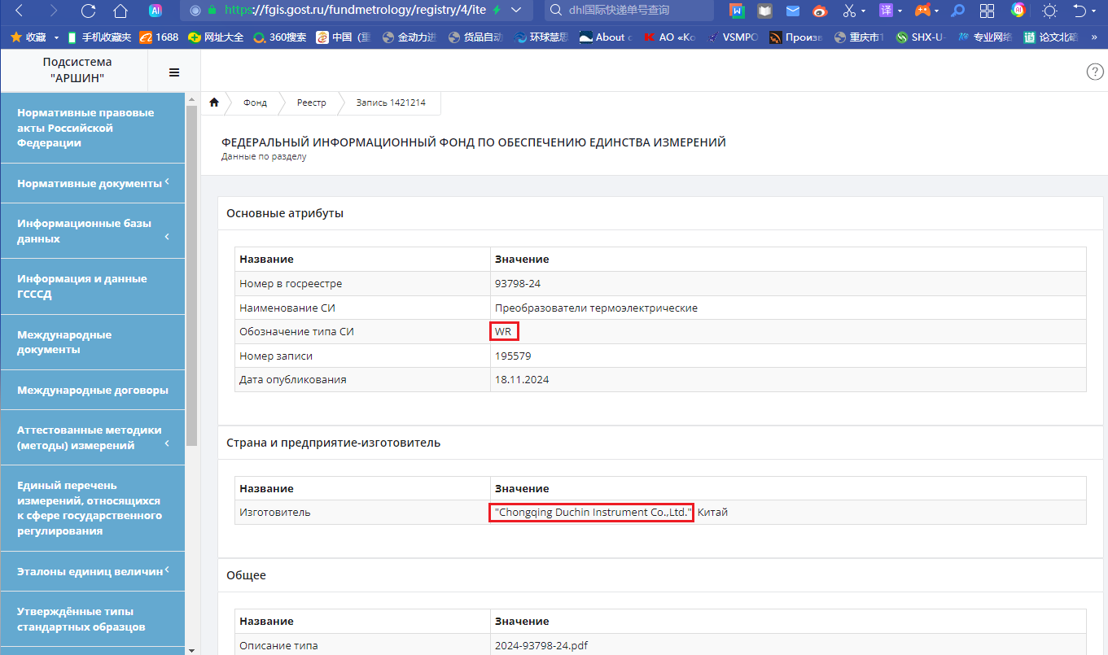Open the Weibo extension icon
The image size is (1108, 655).
click(820, 11)
